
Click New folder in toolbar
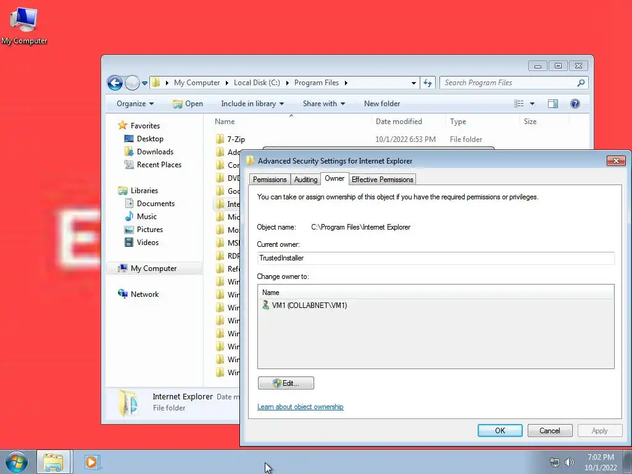tap(381, 104)
